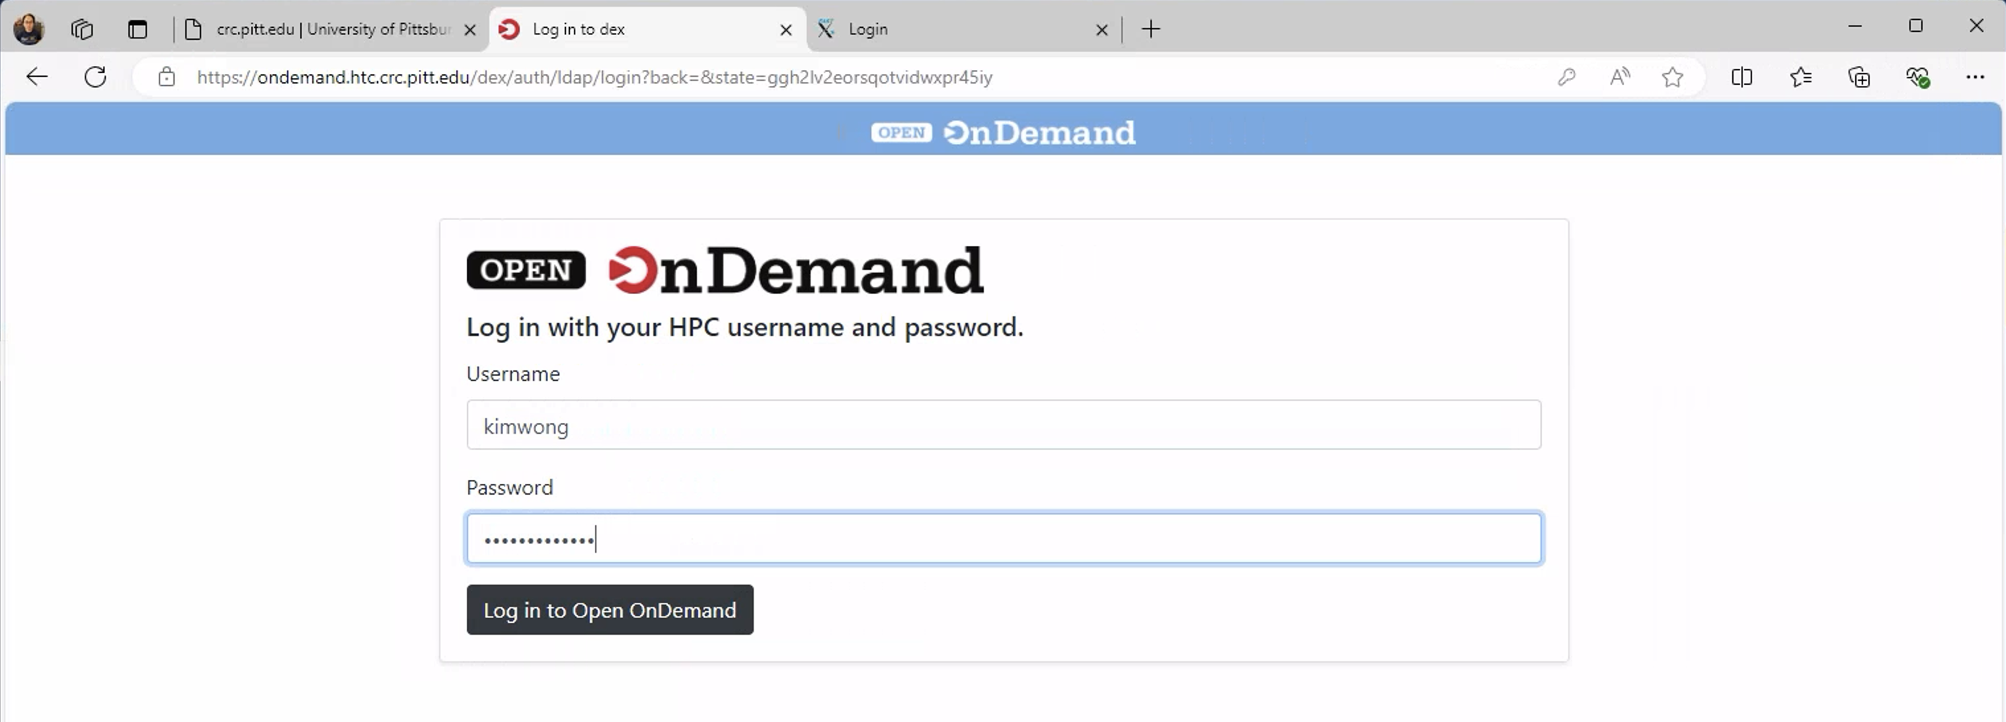Open a new browser tab
This screenshot has height=722, width=2006.
pyautogui.click(x=1151, y=29)
